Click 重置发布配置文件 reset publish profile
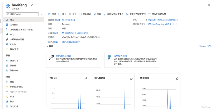Screen dimensions: 211x109 click(x=136, y=14)
